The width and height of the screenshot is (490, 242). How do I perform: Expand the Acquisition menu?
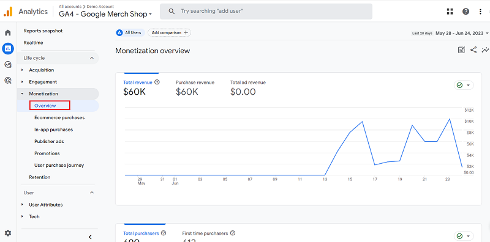pyautogui.click(x=22, y=70)
